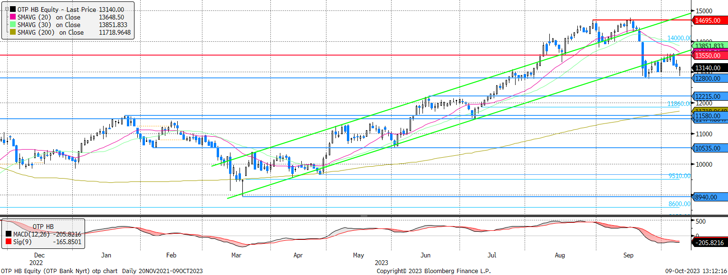Click the blue 11580.00 level tag
Image resolution: width=728 pixels, height=275 pixels.
[709, 116]
